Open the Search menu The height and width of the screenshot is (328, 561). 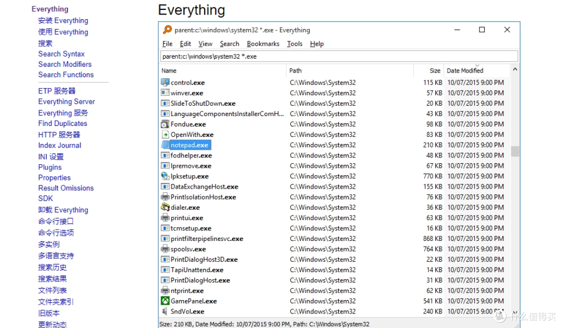coord(230,44)
